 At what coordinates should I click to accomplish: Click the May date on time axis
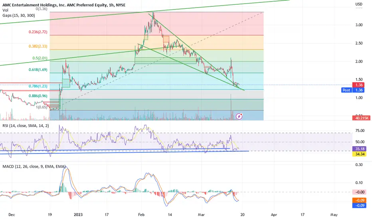[x=334, y=215]
